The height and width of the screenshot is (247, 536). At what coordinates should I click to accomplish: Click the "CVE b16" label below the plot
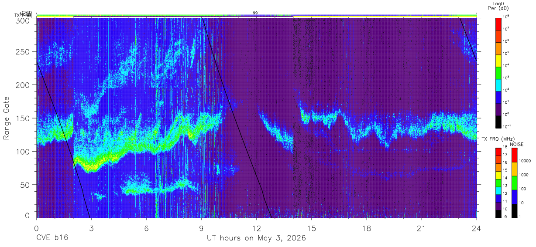pyautogui.click(x=52, y=238)
